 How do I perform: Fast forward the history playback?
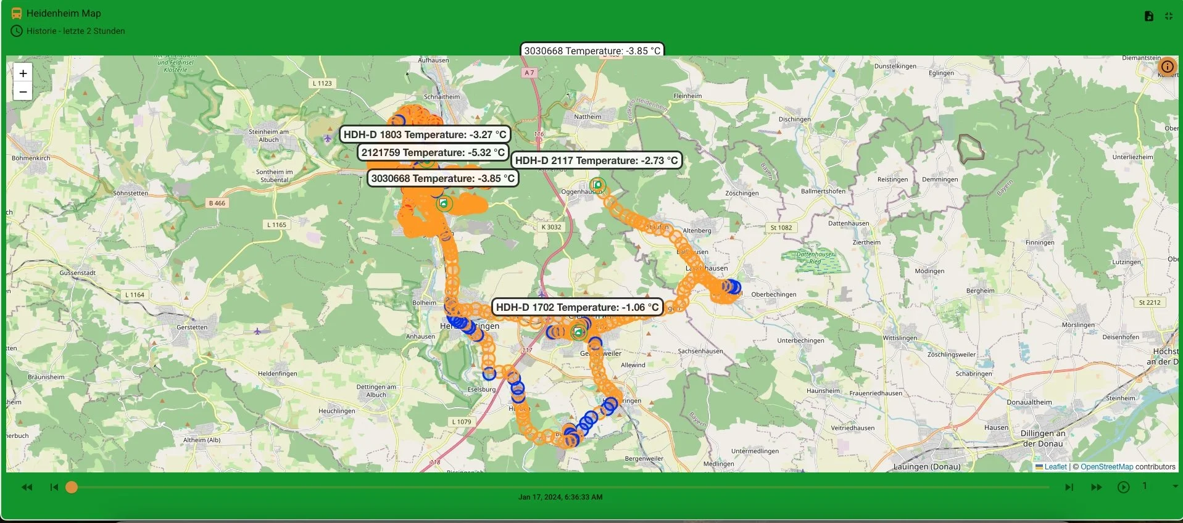(1097, 487)
